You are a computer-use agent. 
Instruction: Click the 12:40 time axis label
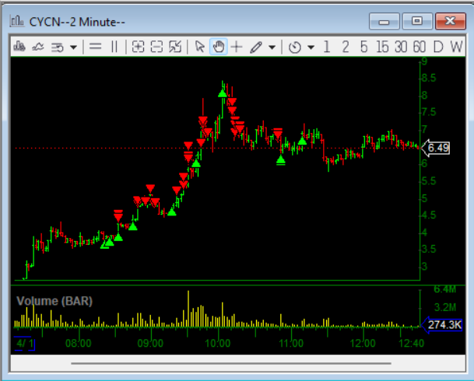coord(412,343)
